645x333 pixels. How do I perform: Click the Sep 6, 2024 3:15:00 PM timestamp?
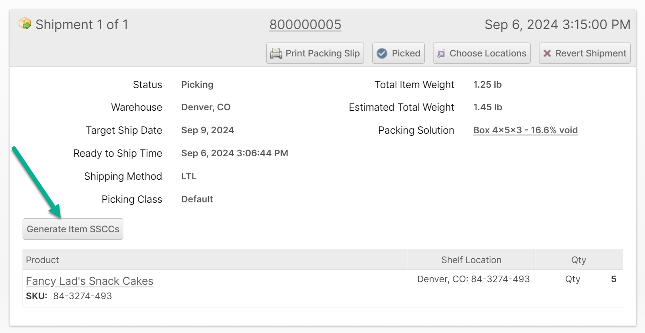point(557,25)
